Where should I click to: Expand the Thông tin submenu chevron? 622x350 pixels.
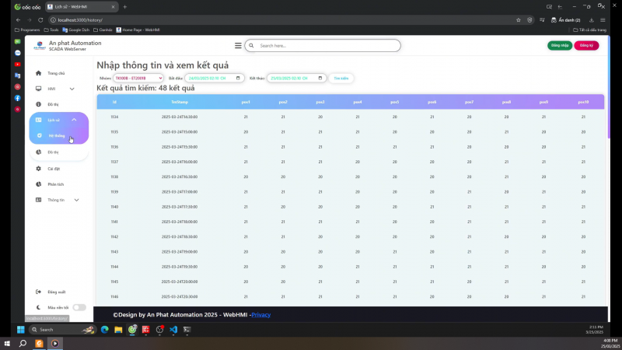point(76,200)
